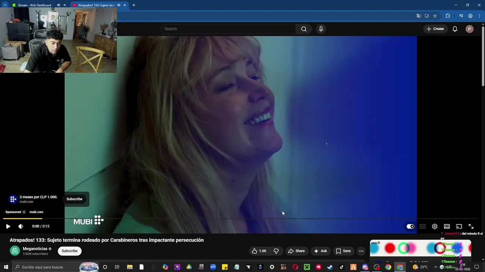Play the video ad with the play button
The height and width of the screenshot is (272, 485).
tap(8, 226)
